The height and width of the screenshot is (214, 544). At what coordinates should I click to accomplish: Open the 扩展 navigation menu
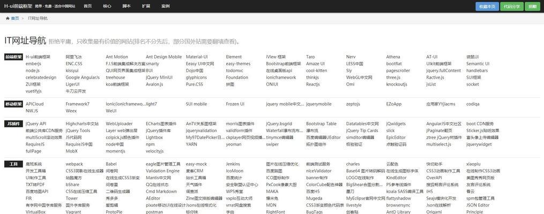point(146,6)
